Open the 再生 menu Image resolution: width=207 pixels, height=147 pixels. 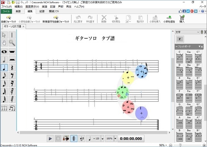[x=69, y=7]
